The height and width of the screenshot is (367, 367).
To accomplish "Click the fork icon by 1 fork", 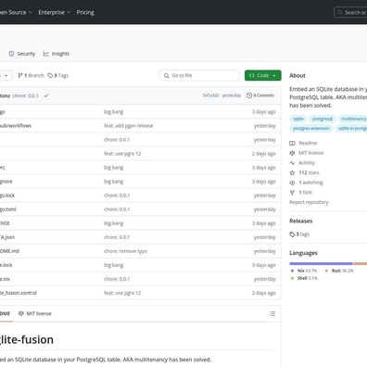I will click(x=292, y=193).
